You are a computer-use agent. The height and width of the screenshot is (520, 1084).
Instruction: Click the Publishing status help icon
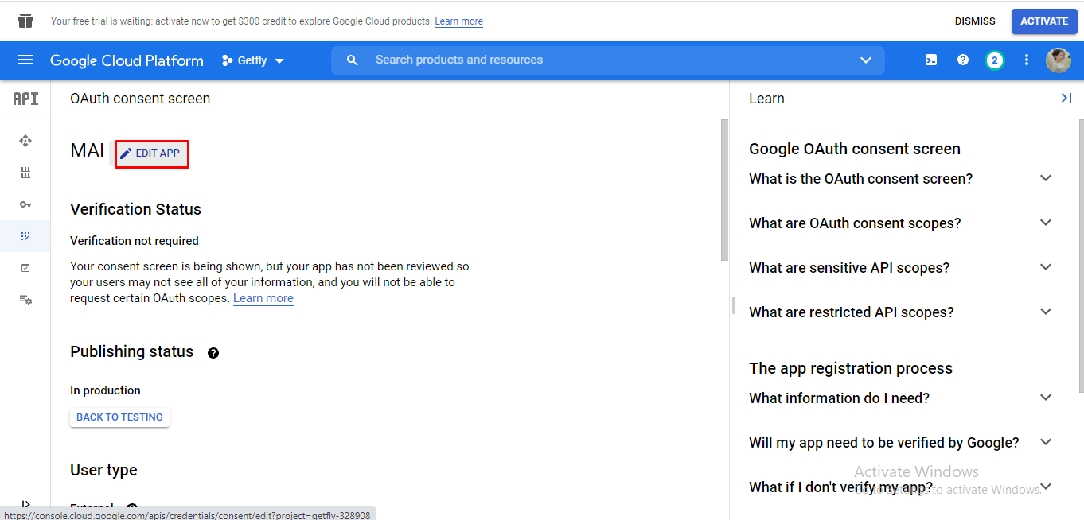point(213,353)
